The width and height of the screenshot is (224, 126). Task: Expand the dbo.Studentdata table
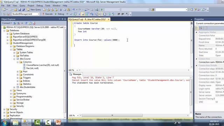tap(14, 87)
